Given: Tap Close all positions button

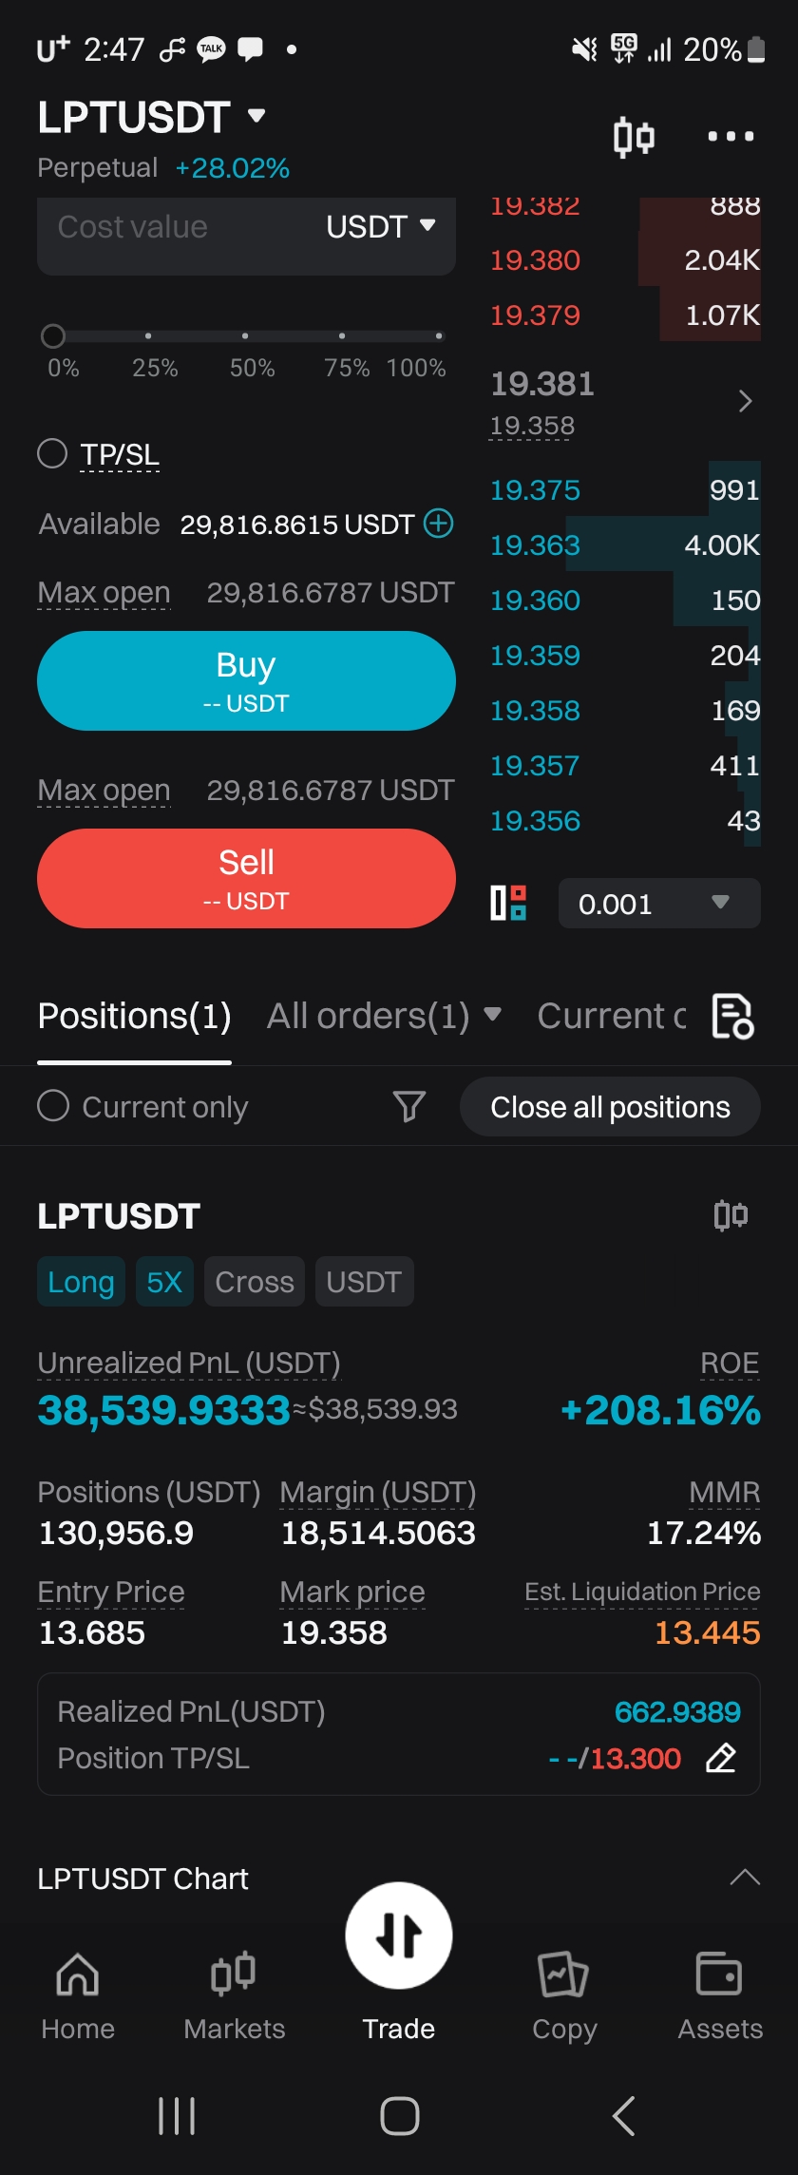Looking at the screenshot, I should pos(610,1106).
